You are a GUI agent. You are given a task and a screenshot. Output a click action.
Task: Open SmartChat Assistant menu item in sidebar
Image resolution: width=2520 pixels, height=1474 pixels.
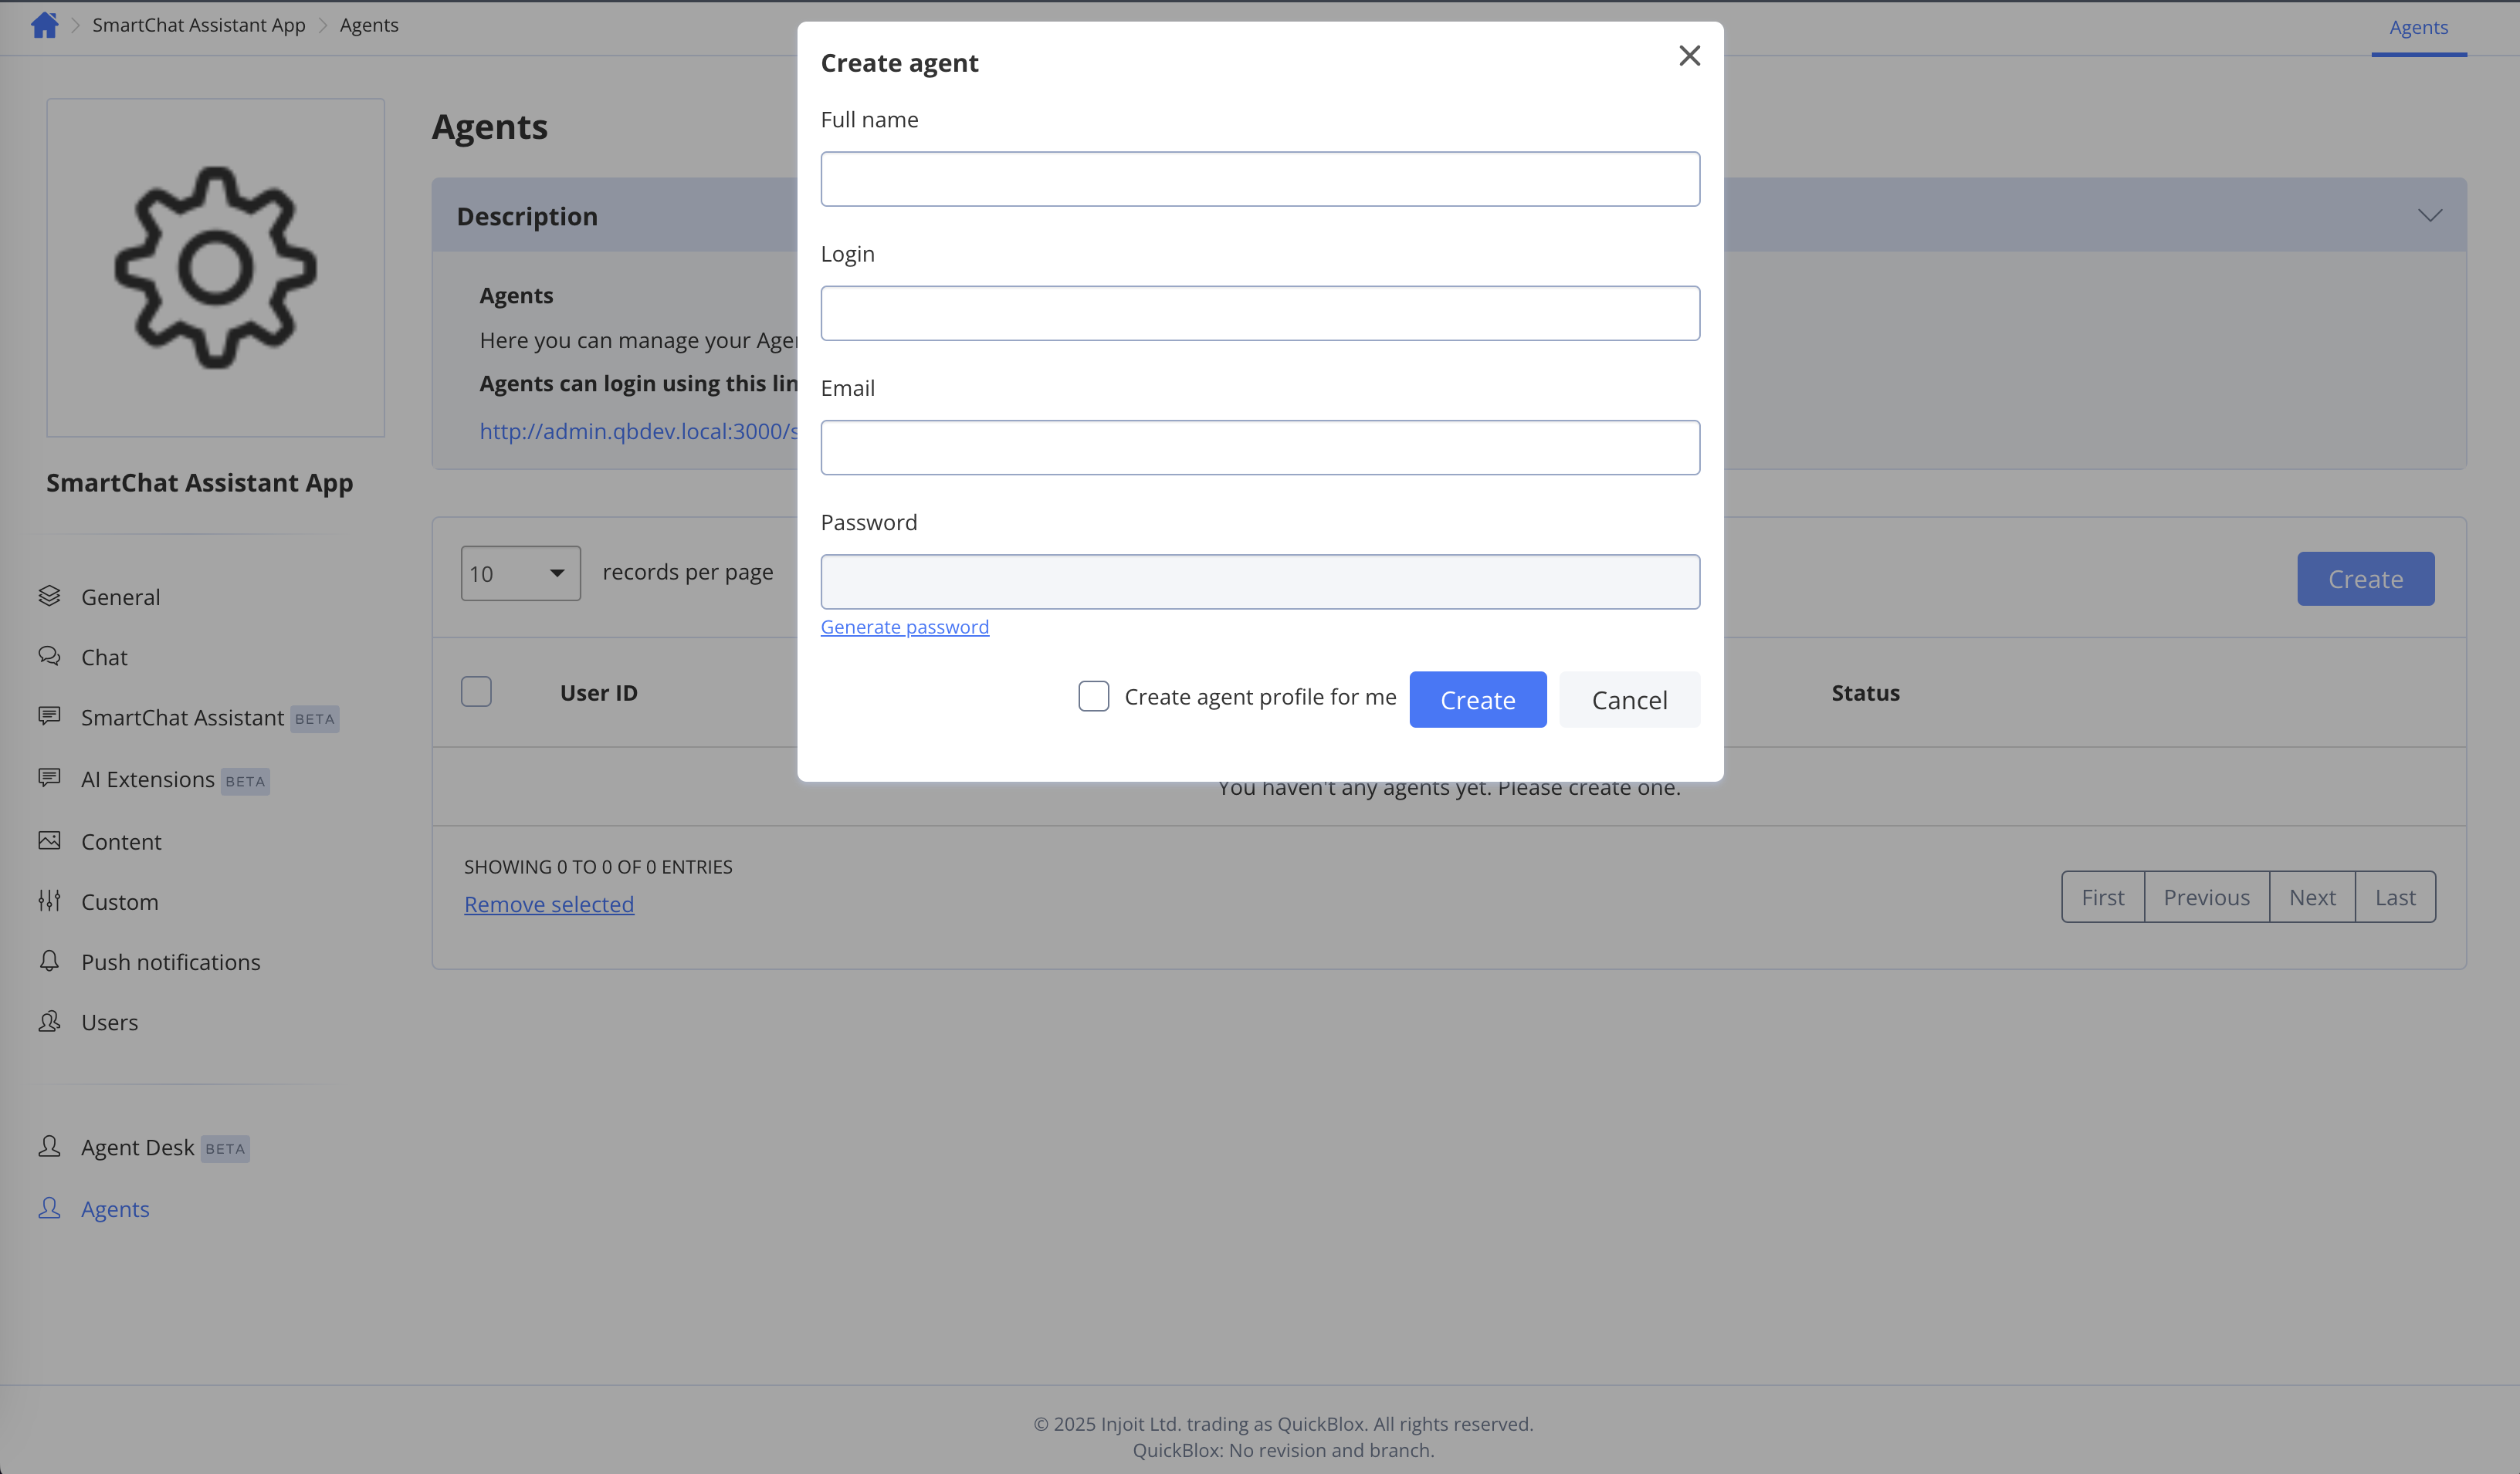click(x=182, y=718)
